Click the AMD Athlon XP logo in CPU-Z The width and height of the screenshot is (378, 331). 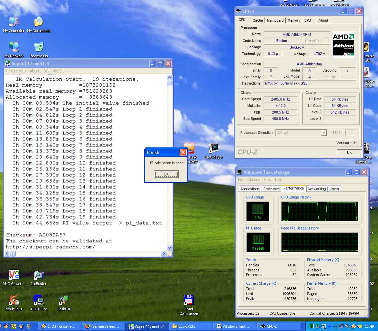(343, 45)
